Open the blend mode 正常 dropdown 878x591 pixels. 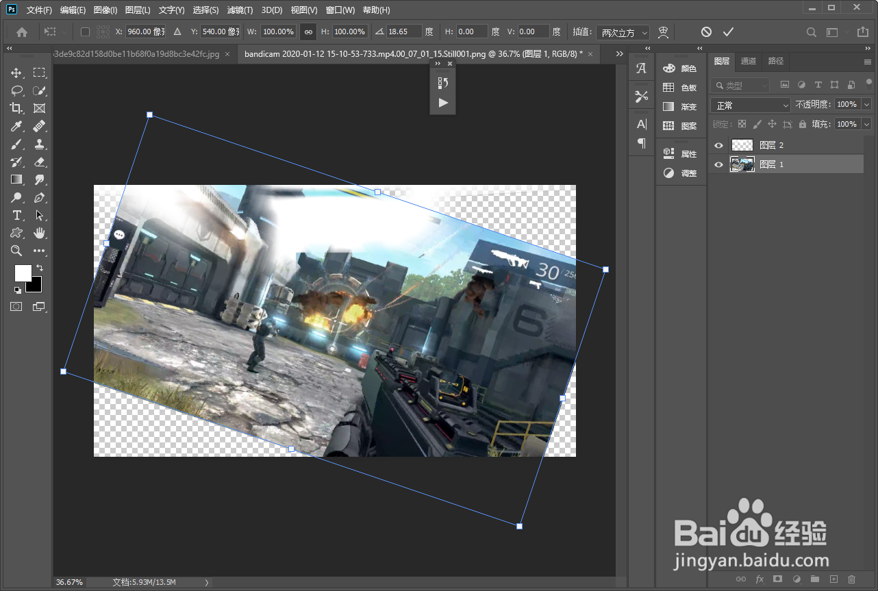[751, 105]
